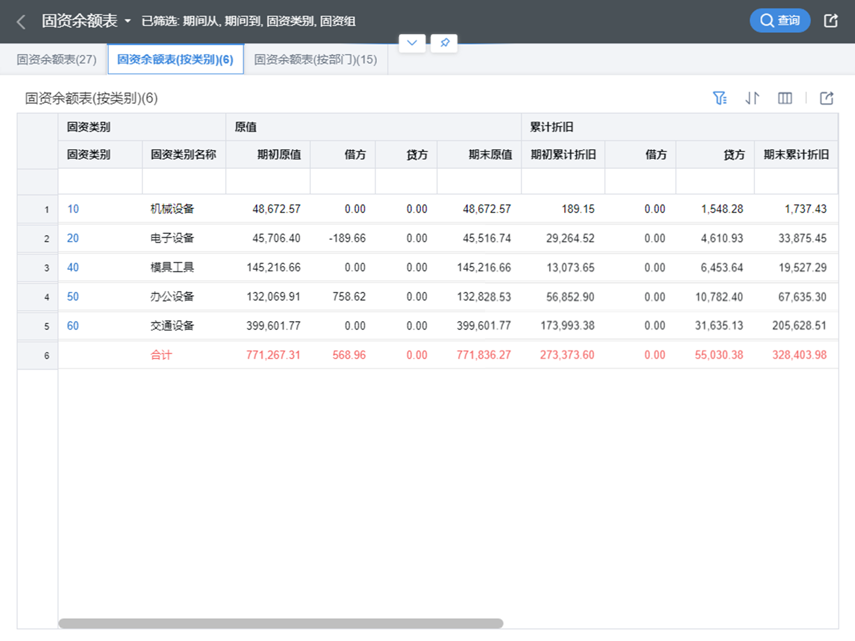Open asset category link 20
This screenshot has height=641, width=855.
pyautogui.click(x=73, y=238)
